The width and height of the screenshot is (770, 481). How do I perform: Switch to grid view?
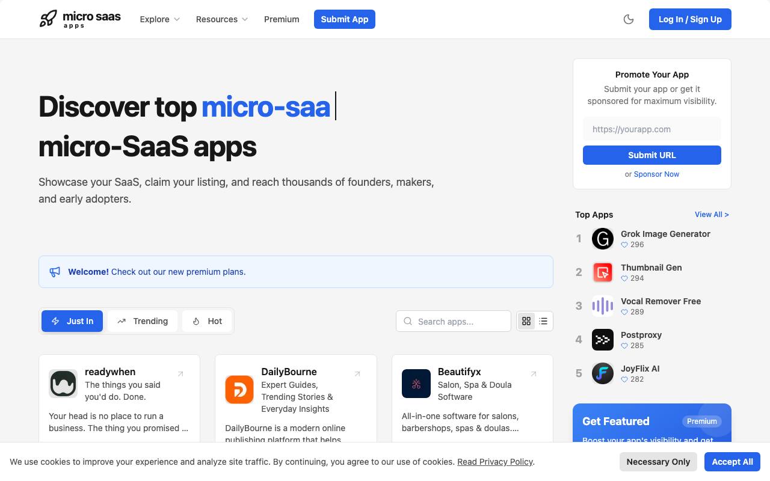[x=526, y=321]
